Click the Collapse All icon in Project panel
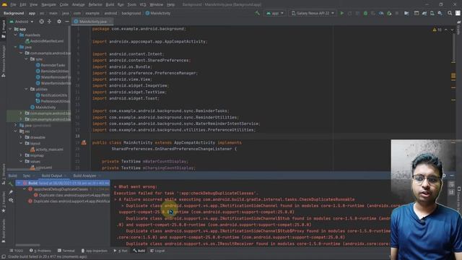 tap(49, 22)
